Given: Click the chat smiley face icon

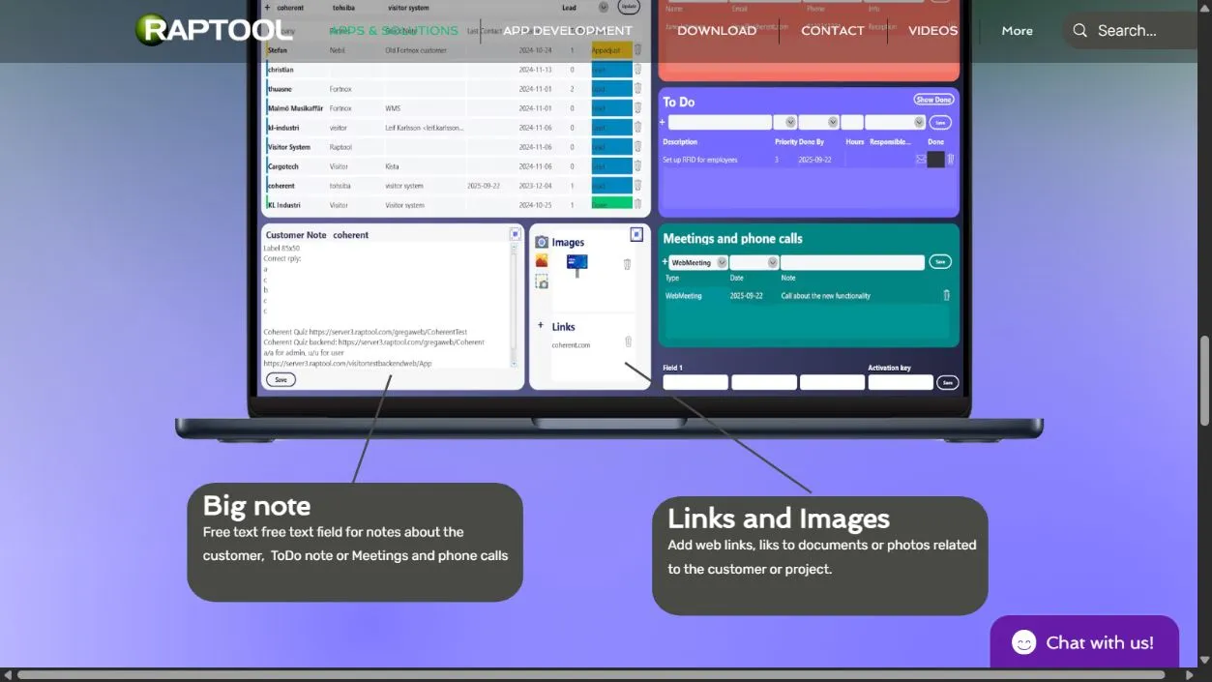Looking at the screenshot, I should coord(1023,642).
